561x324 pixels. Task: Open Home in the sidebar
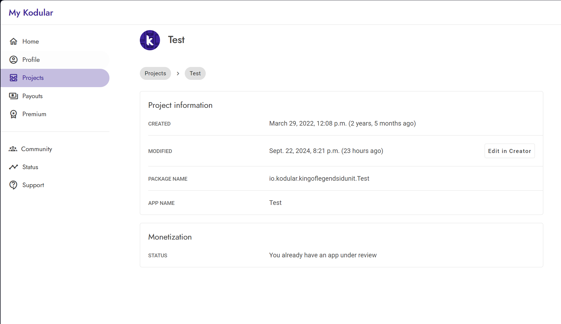[31, 41]
